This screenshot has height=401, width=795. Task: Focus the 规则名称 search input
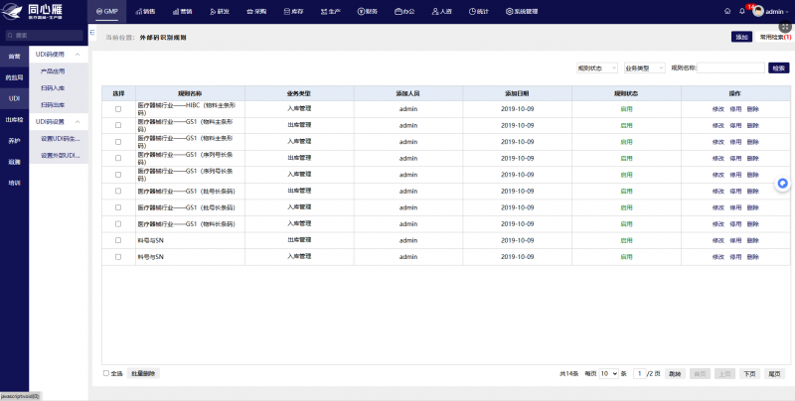coord(730,67)
